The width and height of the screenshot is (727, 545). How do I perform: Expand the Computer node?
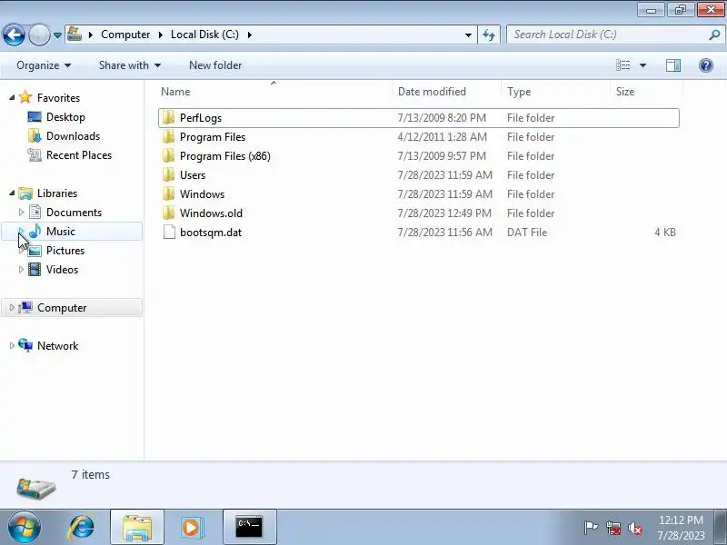12,307
